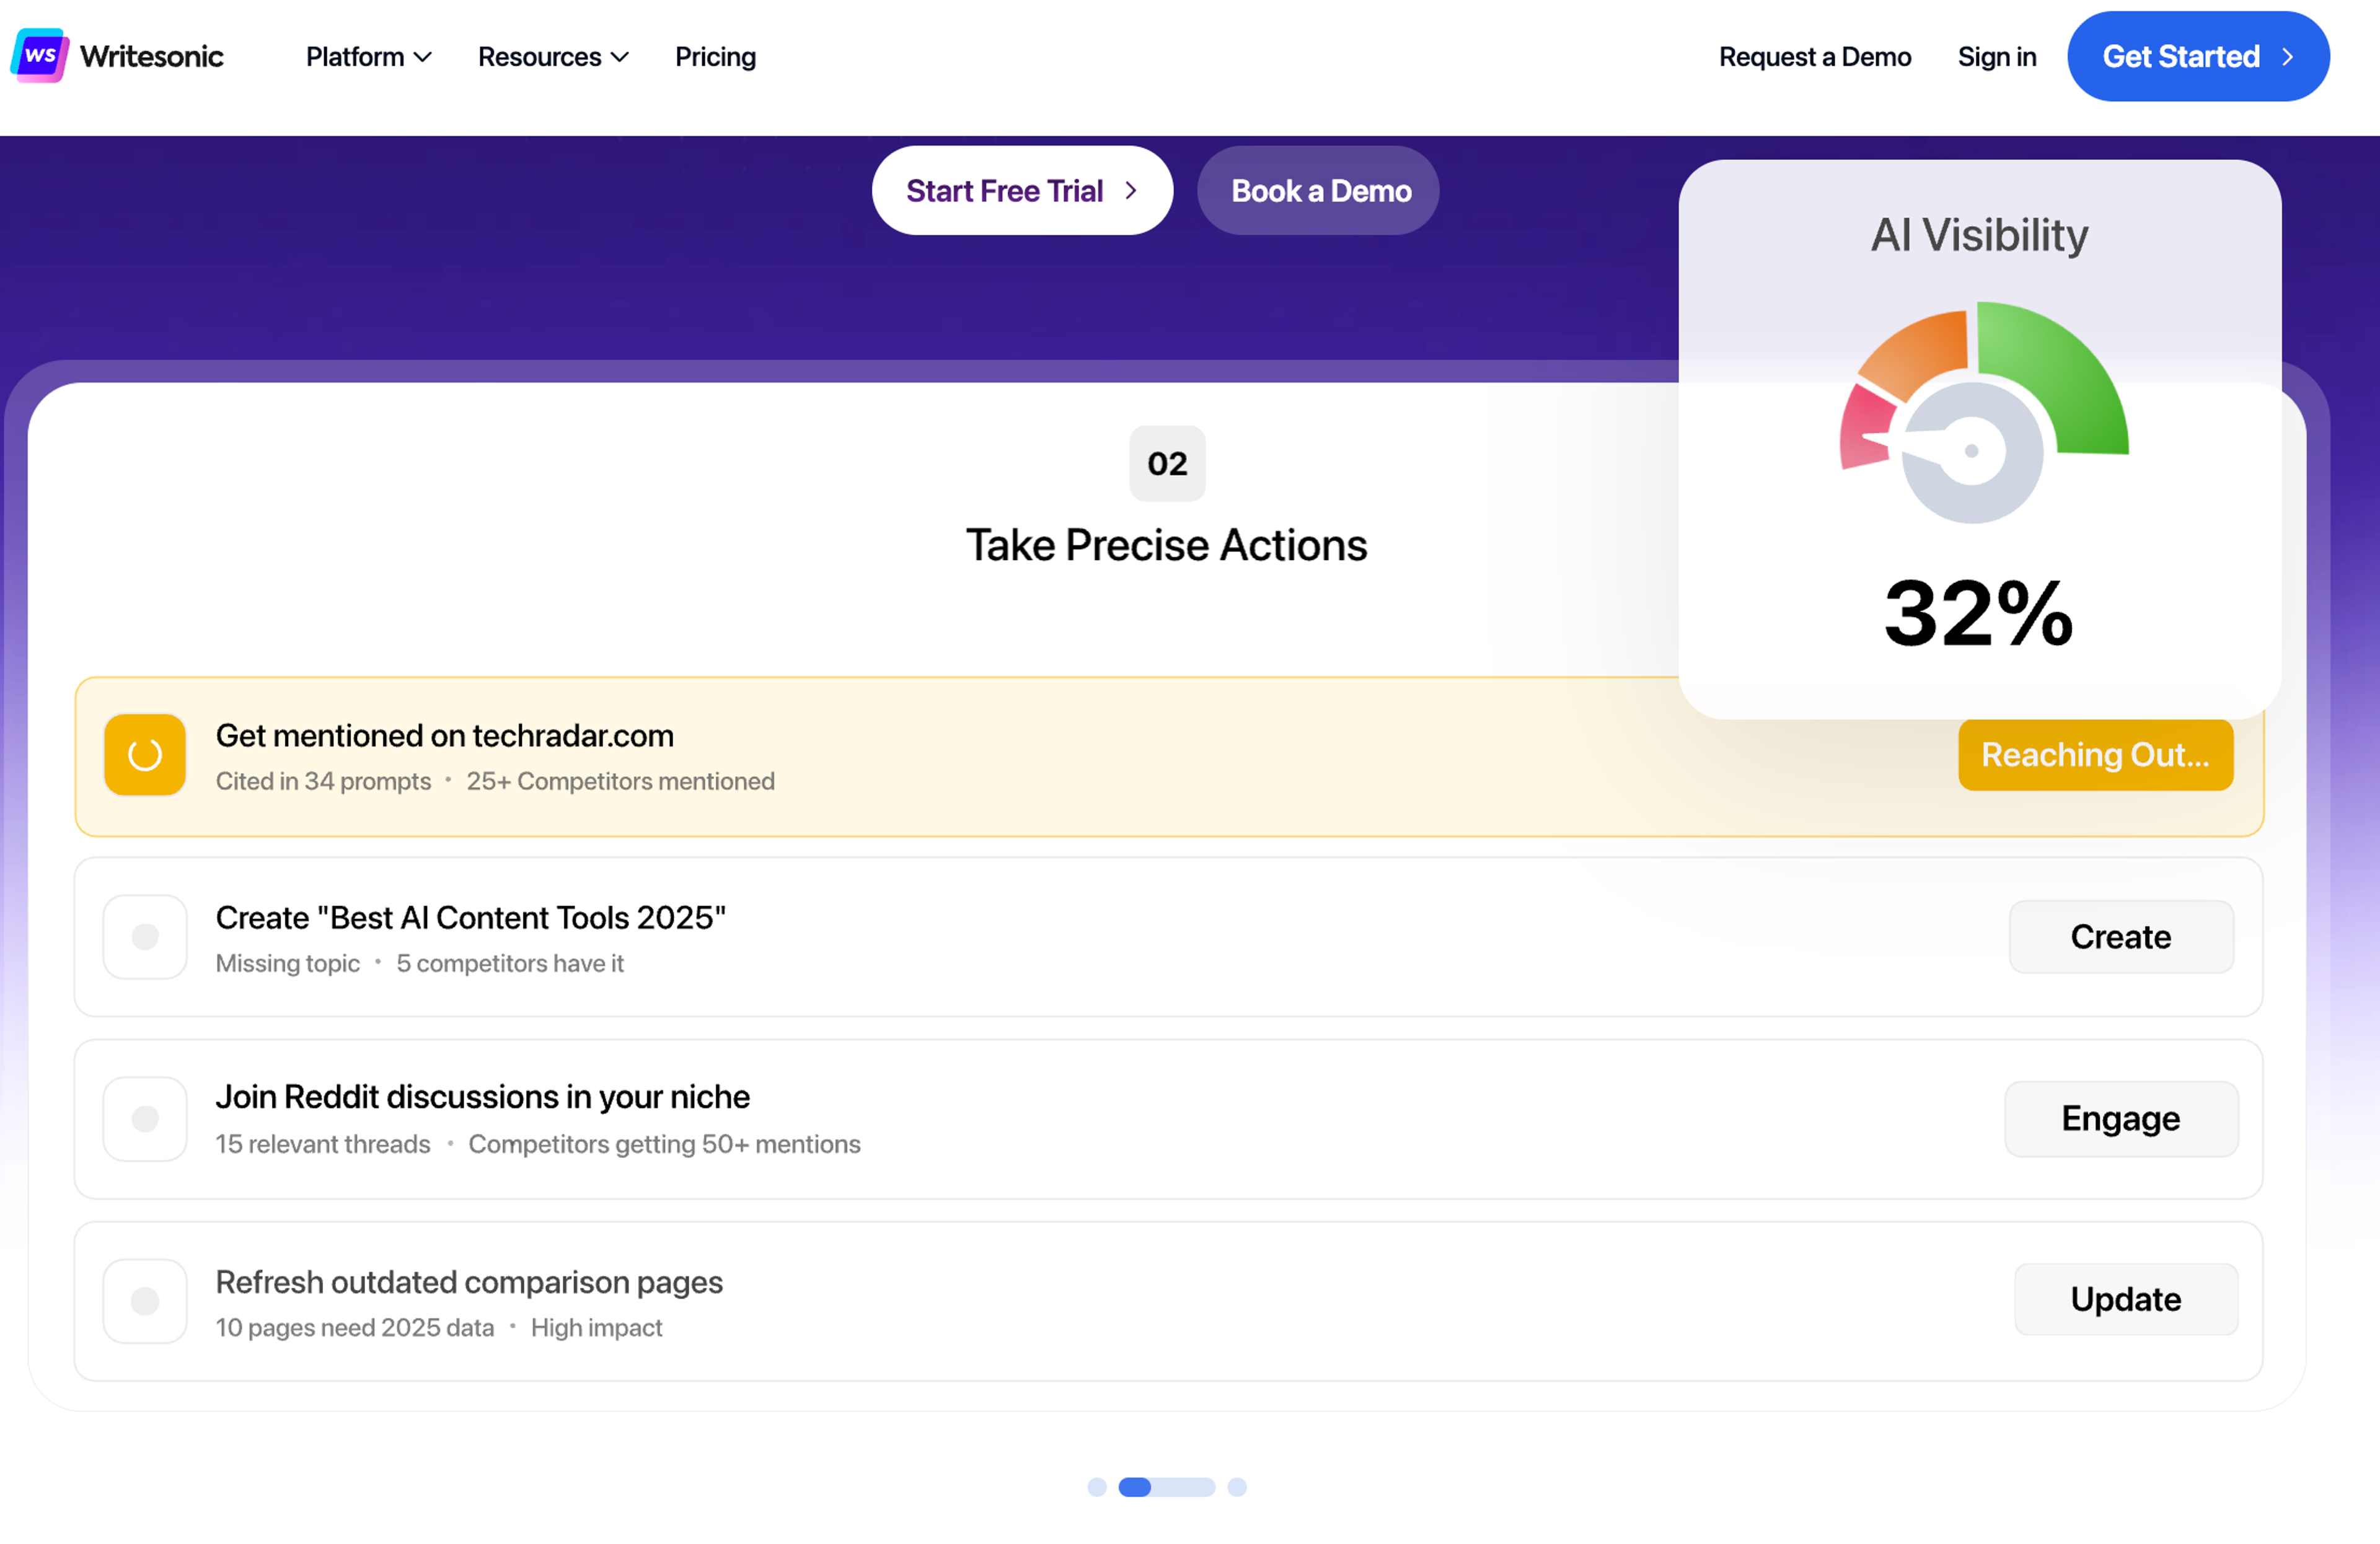Viewport: 2380px width, 1544px height.
Task: Click the blue Get Started button
Action: (2198, 56)
